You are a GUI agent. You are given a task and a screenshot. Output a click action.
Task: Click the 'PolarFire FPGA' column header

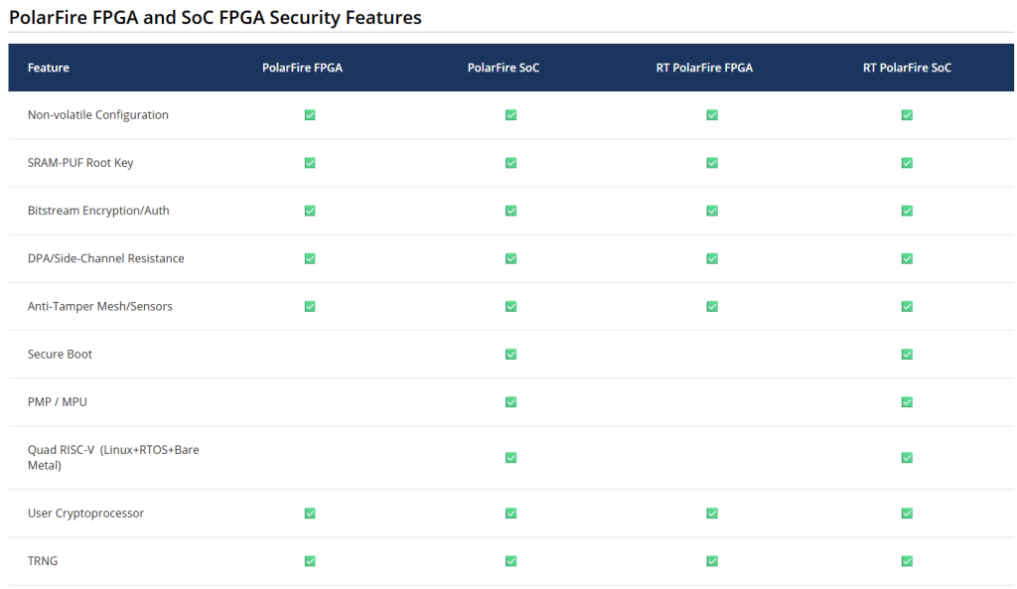click(302, 68)
